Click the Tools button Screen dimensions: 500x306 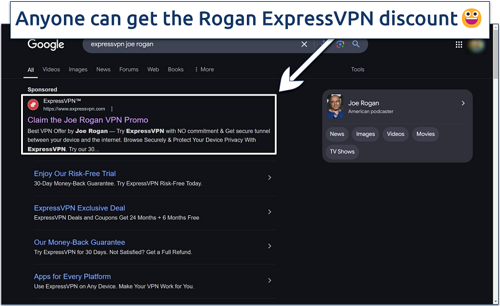click(358, 70)
